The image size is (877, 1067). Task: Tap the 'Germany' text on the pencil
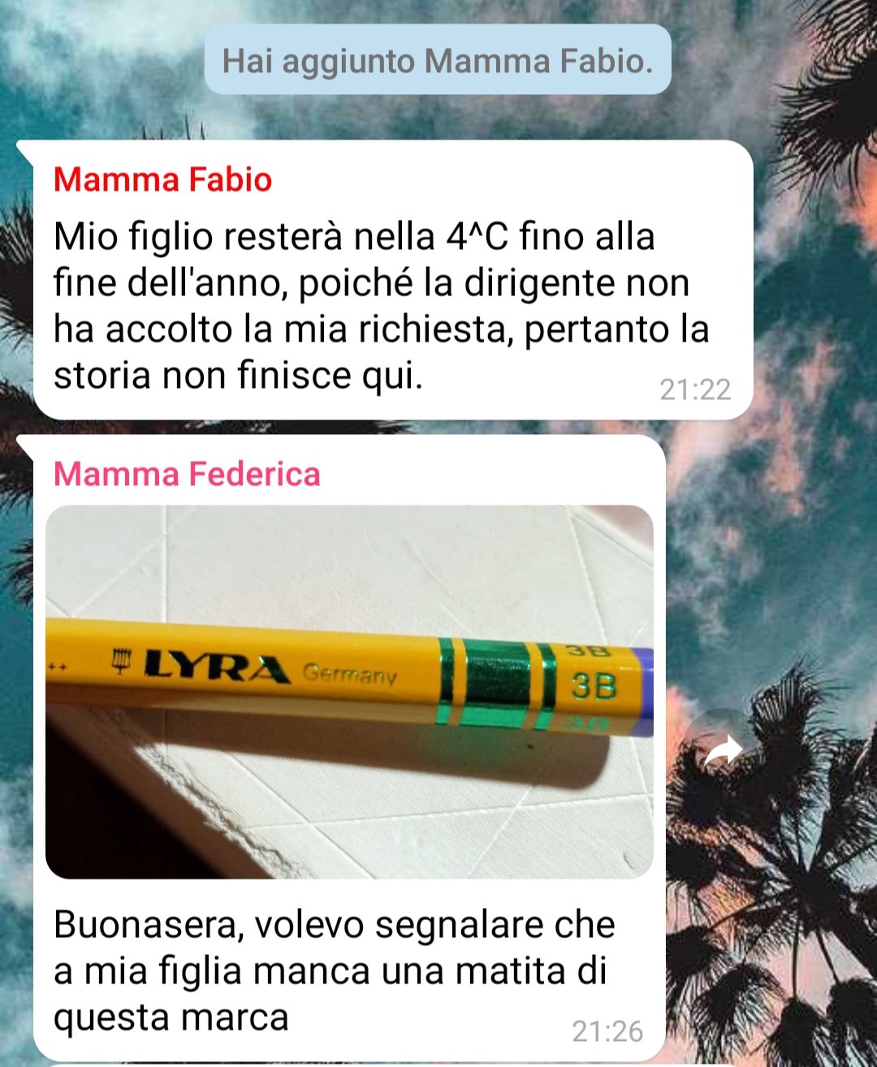350,673
